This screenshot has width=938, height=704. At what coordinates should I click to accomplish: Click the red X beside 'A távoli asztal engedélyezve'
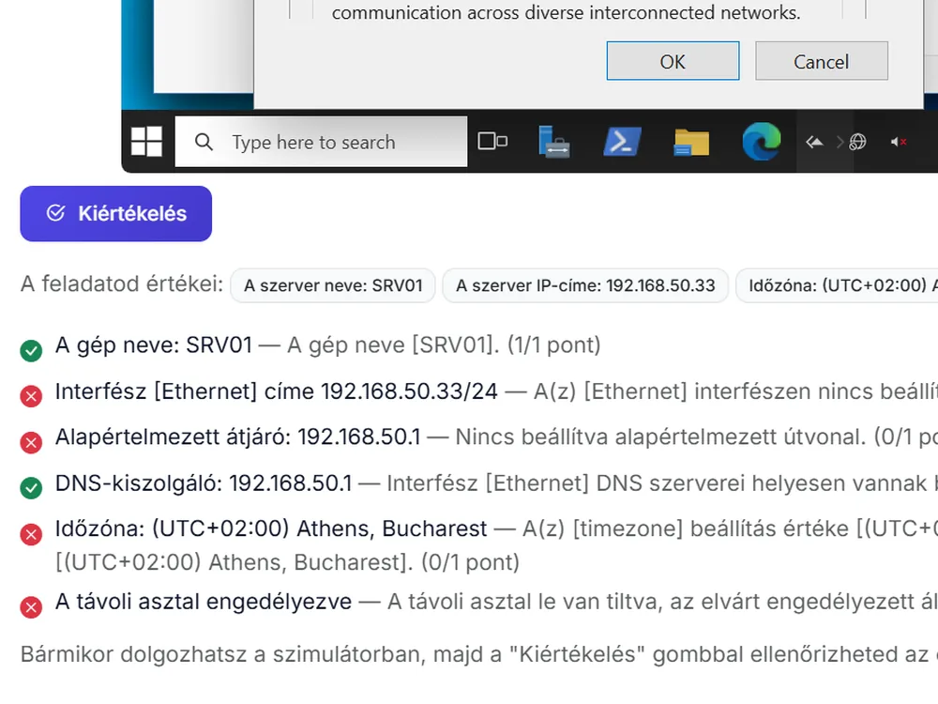(x=31, y=607)
